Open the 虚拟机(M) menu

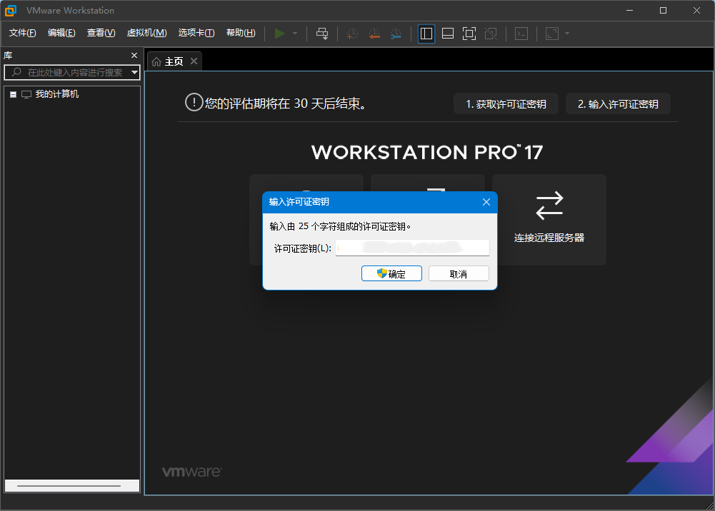click(x=146, y=32)
